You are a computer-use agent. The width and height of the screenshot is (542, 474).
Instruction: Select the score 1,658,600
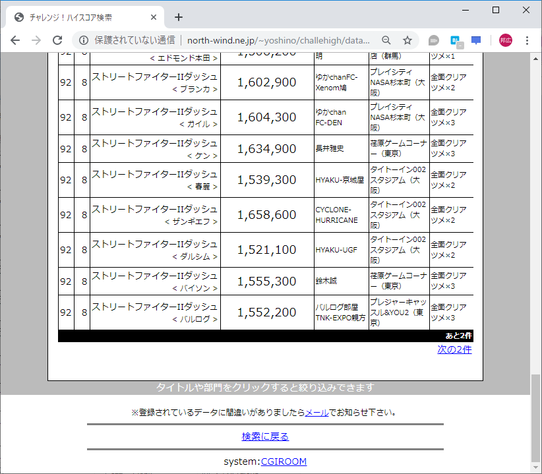coord(266,215)
